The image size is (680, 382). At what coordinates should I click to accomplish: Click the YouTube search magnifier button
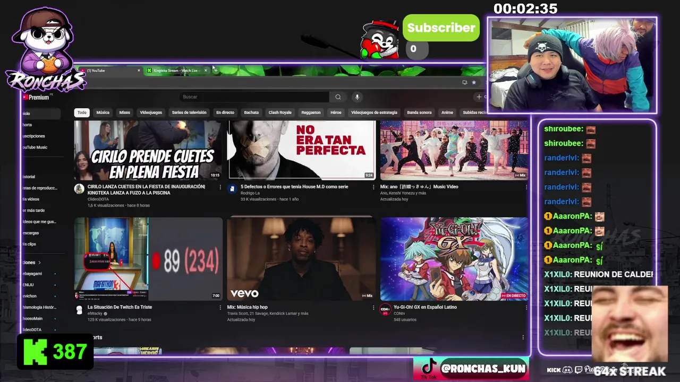(x=338, y=97)
